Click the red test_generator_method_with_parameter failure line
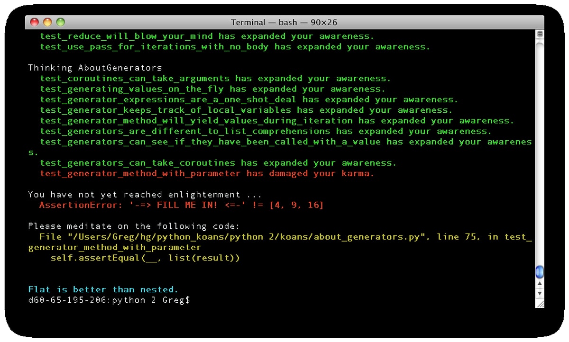 [x=207, y=173]
